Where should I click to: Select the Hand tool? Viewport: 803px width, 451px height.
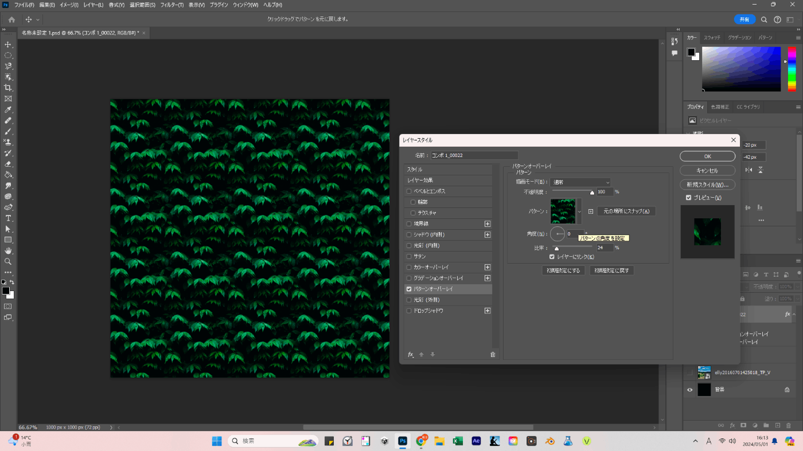8,250
